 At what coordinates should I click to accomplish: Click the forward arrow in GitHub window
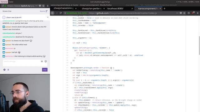(x=57, y=13)
